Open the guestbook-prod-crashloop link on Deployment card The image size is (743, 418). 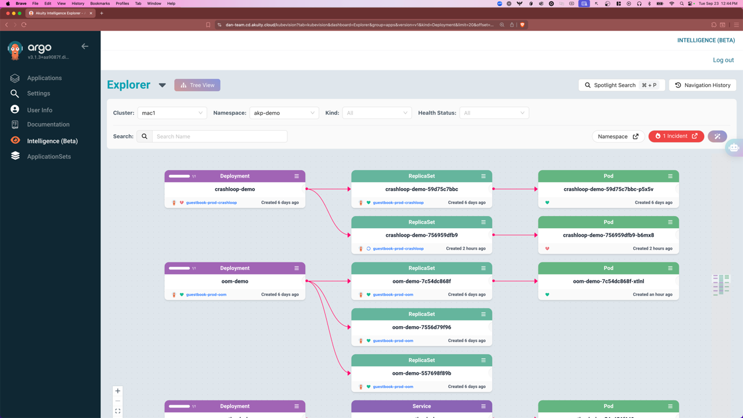coord(211,203)
